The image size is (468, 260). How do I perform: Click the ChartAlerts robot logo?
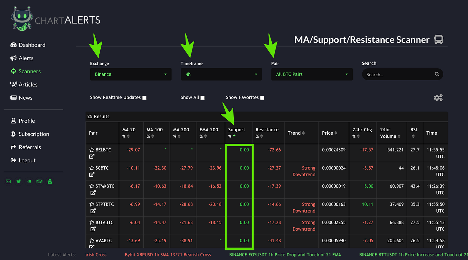click(x=22, y=19)
